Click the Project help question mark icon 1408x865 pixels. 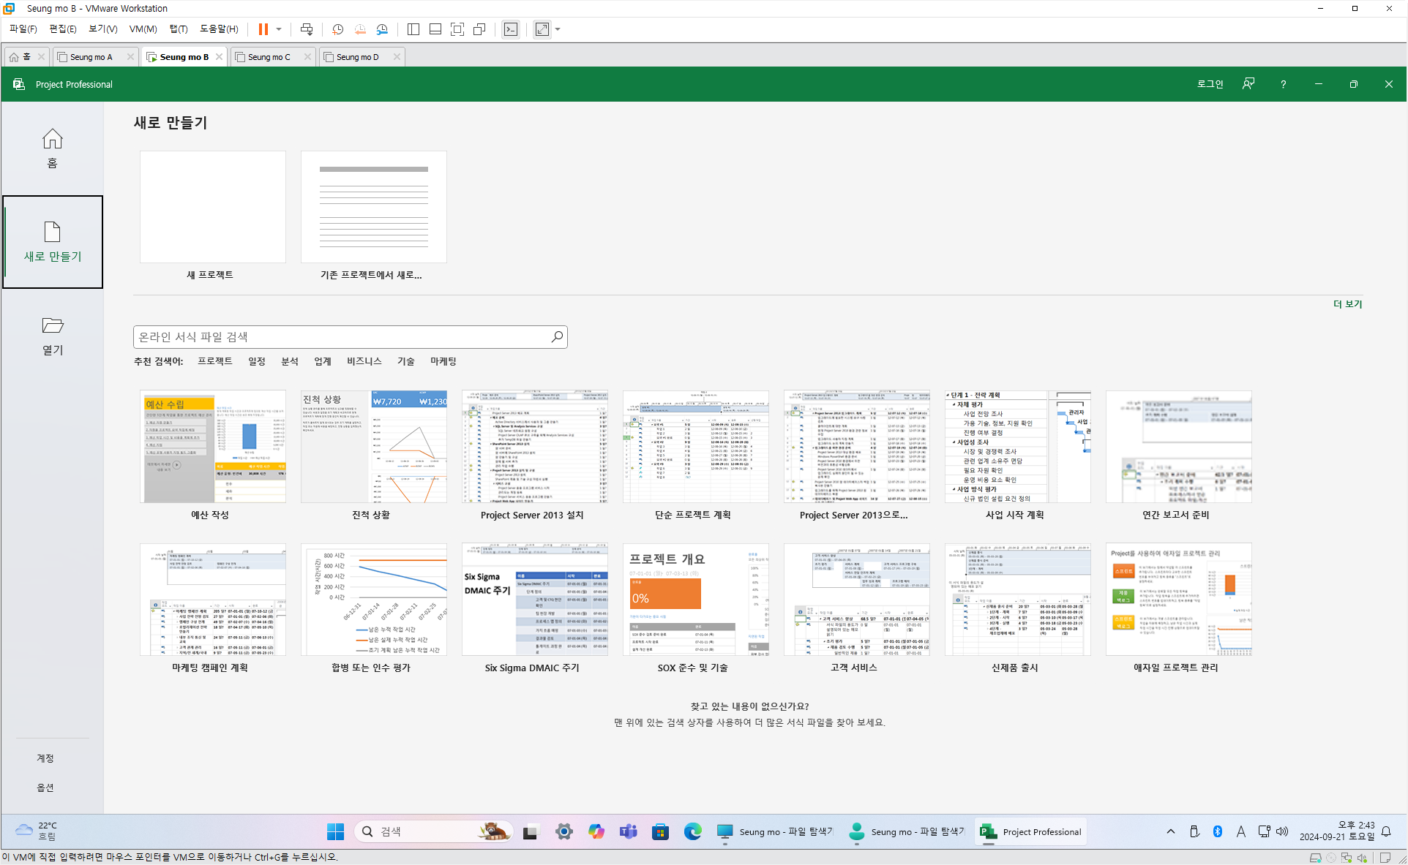point(1283,84)
